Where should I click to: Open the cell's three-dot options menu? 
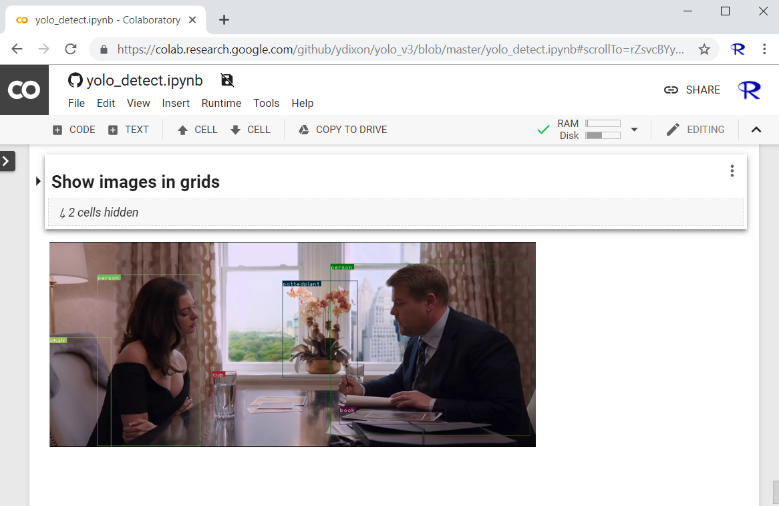tap(732, 171)
